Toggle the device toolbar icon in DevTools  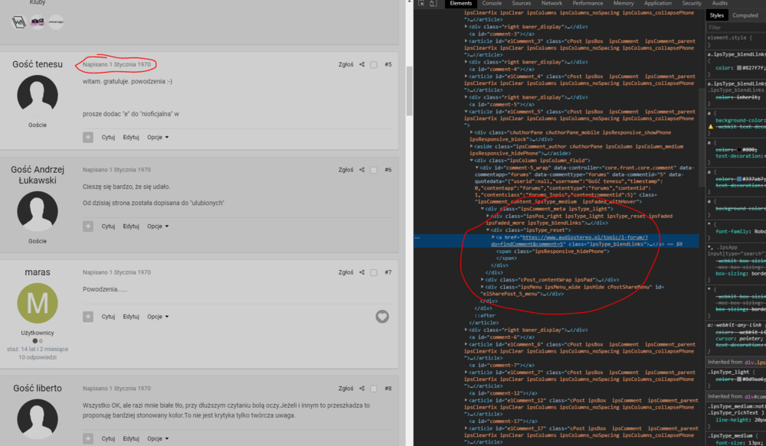coord(434,4)
